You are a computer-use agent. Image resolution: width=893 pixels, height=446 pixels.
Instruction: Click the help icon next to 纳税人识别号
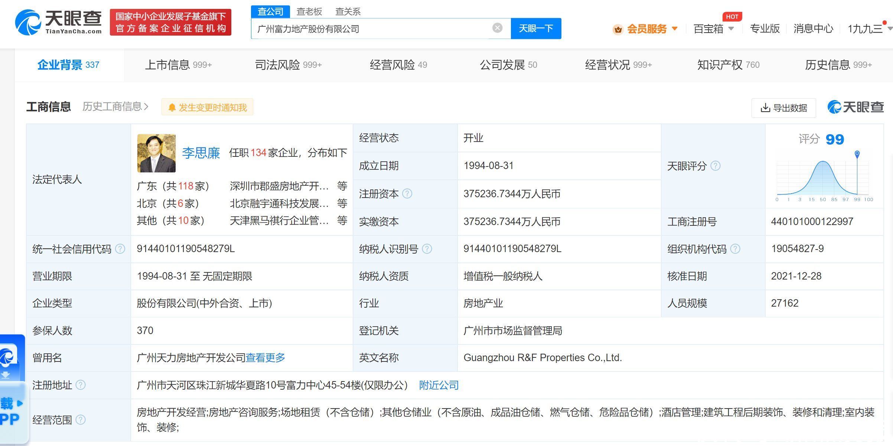427,249
